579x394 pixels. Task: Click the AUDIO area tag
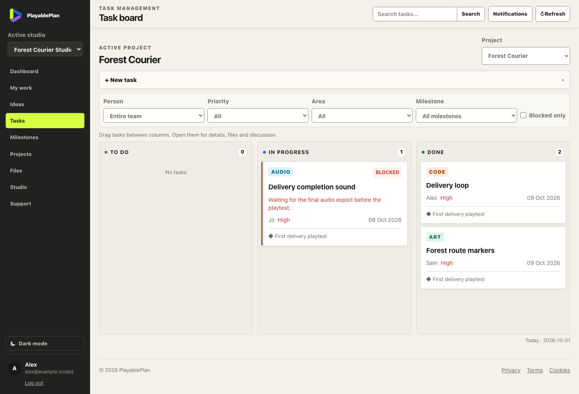(x=281, y=172)
